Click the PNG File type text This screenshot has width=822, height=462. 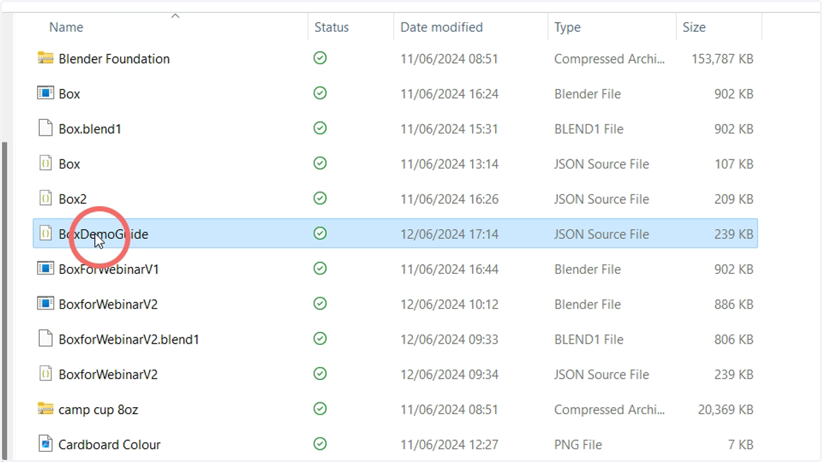[x=578, y=444]
